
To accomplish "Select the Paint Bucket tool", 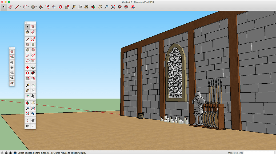I will [87, 7].
